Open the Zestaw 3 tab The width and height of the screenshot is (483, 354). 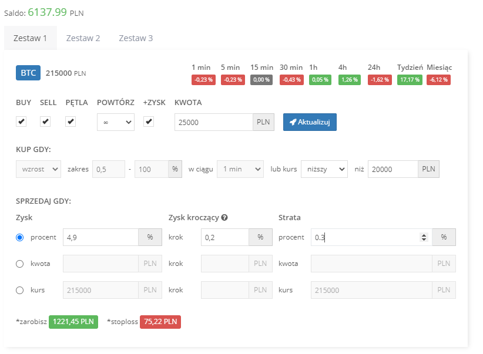pos(136,38)
